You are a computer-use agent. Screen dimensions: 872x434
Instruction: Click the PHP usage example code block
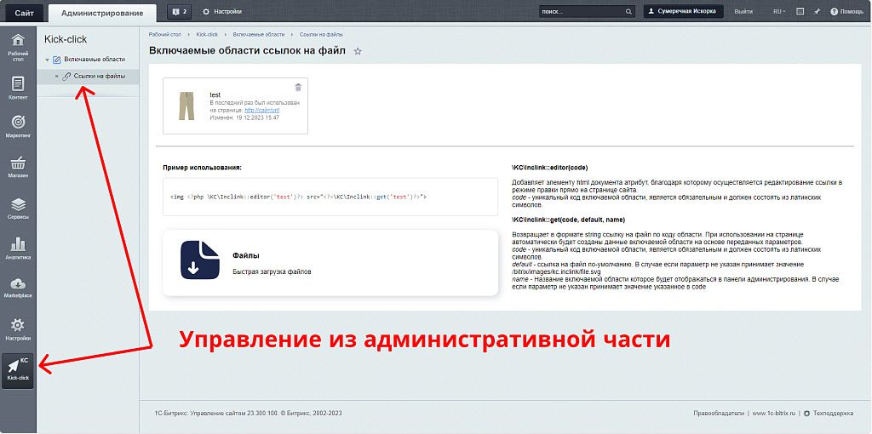(330, 197)
